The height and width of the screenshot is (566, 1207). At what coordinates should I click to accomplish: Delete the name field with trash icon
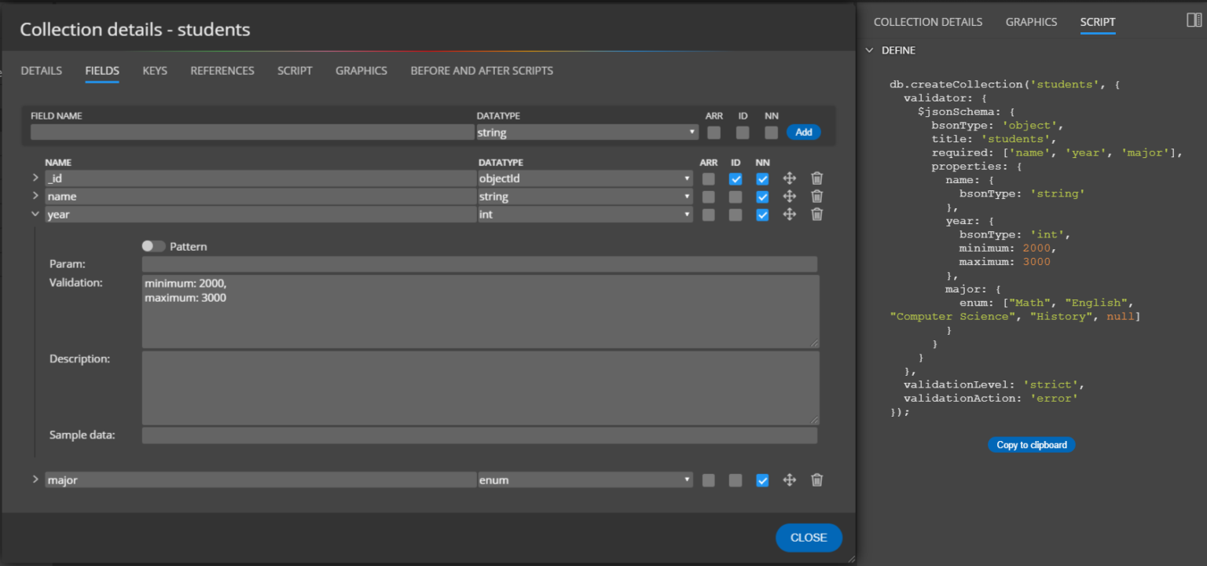pos(816,197)
